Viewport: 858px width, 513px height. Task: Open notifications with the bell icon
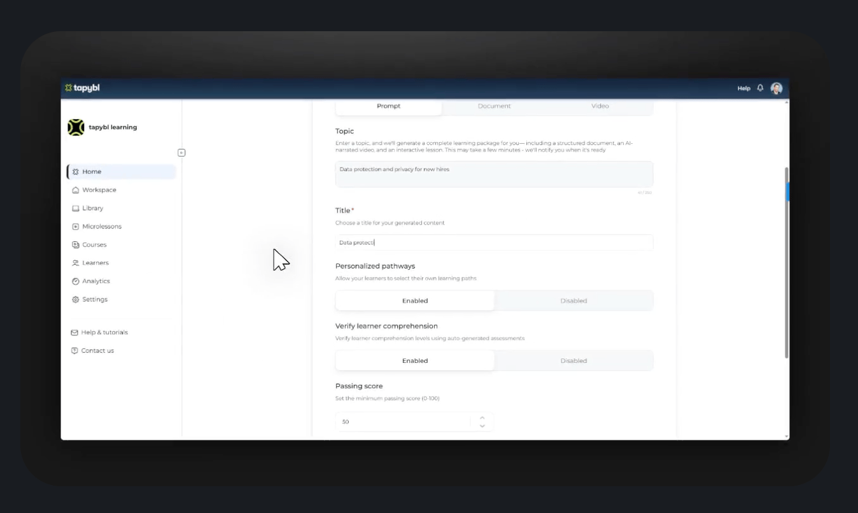click(x=760, y=88)
